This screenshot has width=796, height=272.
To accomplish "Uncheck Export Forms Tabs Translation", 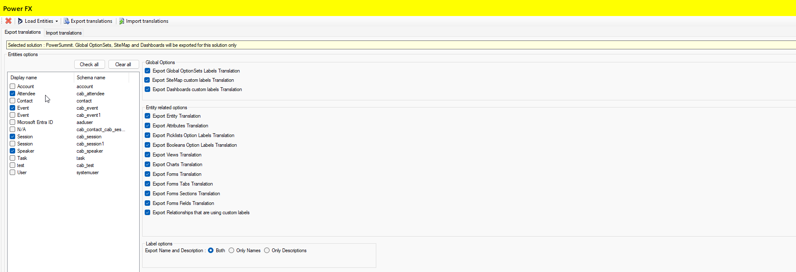I will [148, 184].
